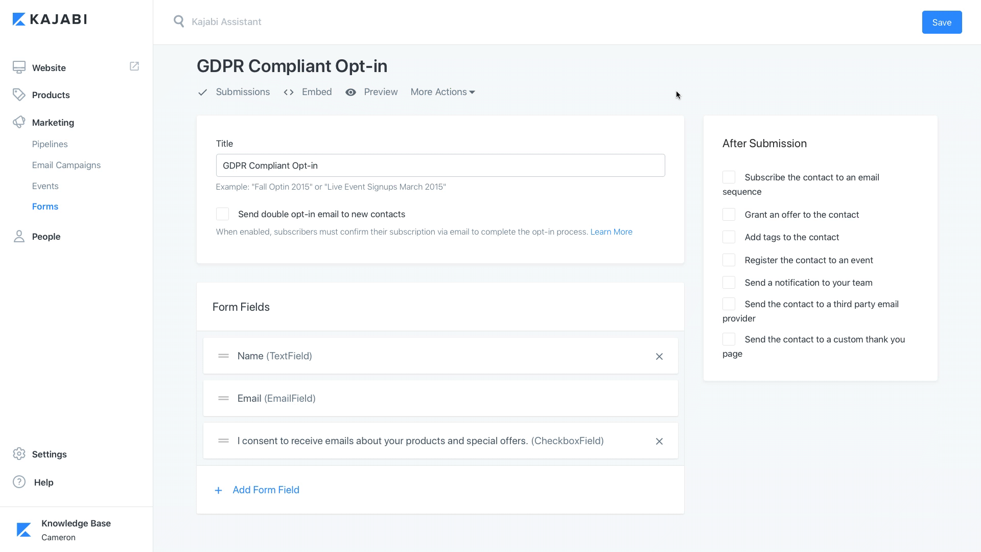Open the Pipelines menu item
The width and height of the screenshot is (981, 552).
(x=50, y=144)
